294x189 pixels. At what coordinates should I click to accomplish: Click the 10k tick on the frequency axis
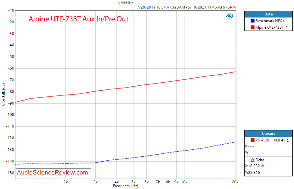tap(184, 182)
